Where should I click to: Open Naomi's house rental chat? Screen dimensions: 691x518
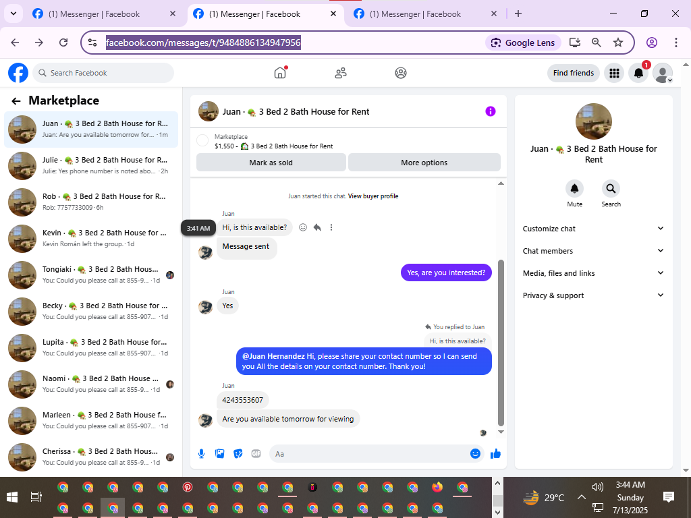point(91,384)
